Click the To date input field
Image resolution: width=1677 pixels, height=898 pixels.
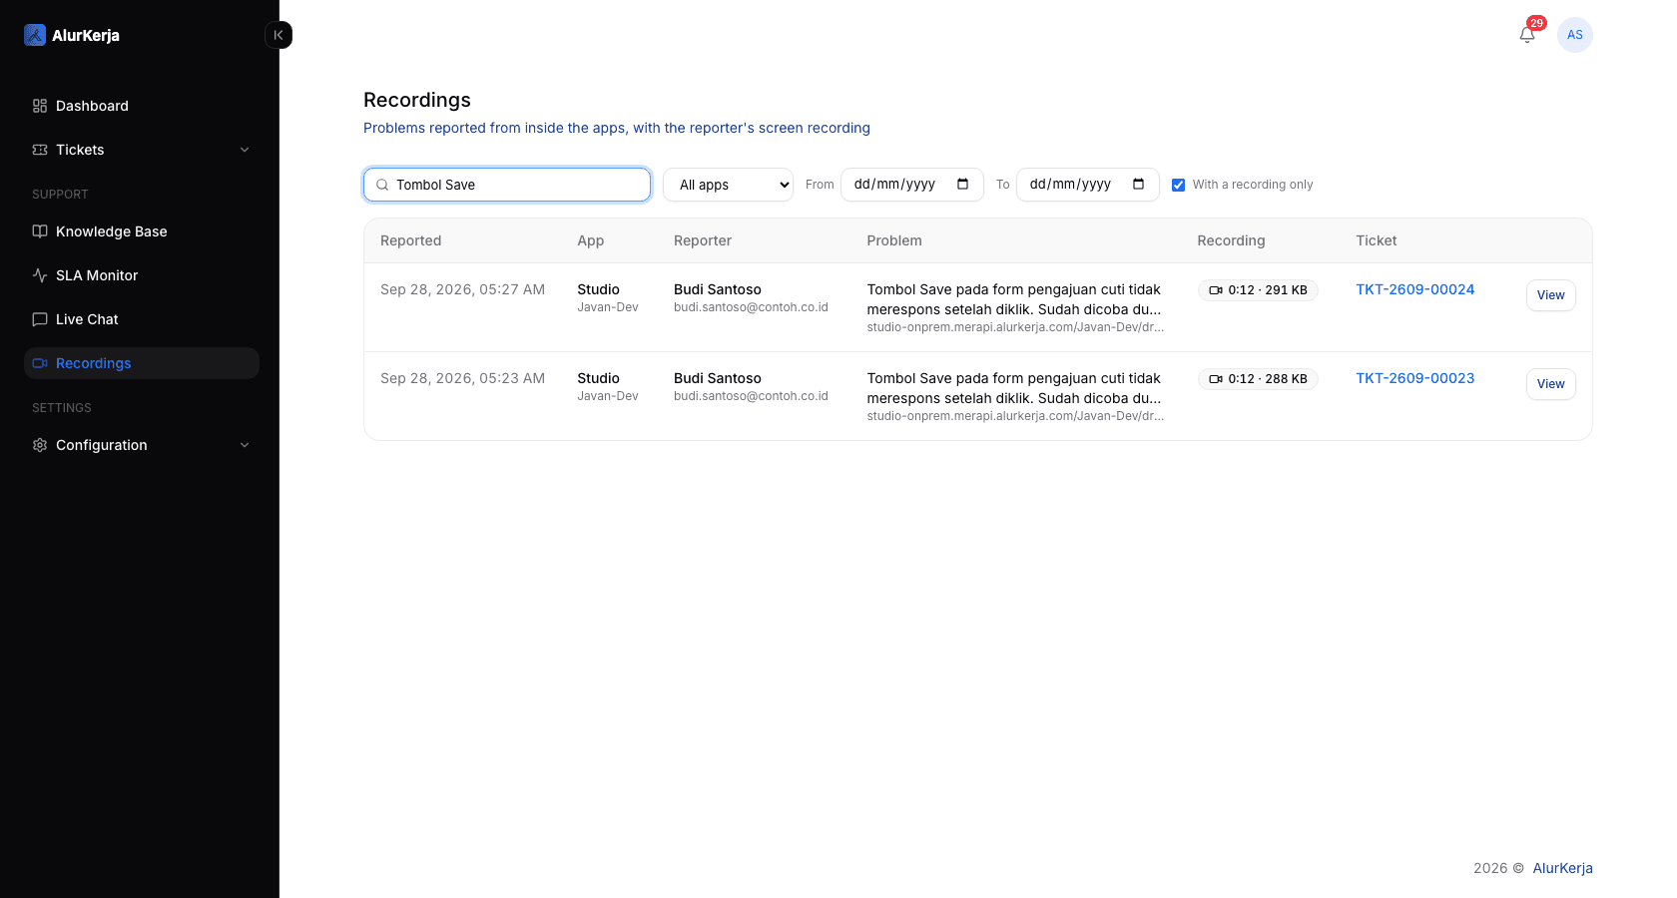point(1088,185)
